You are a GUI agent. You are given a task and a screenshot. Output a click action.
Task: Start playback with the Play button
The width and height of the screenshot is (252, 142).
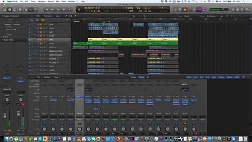click(64, 9)
